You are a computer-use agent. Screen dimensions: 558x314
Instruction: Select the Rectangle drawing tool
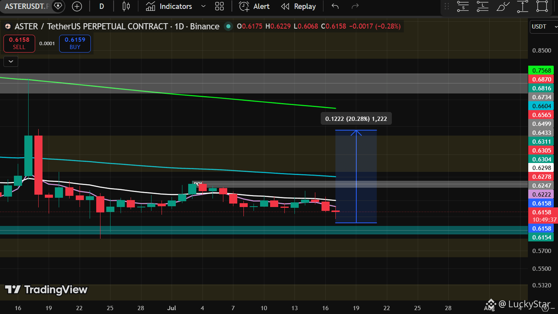tap(543, 6)
